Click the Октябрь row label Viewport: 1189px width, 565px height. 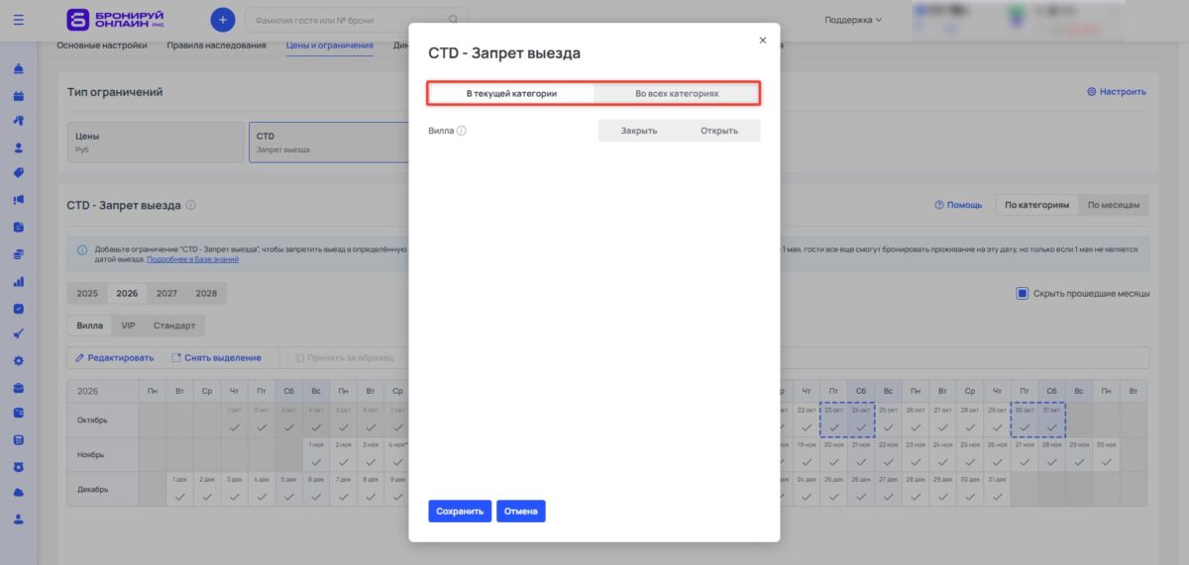[103, 420]
